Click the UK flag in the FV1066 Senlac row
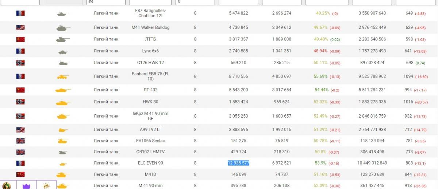The width and height of the screenshot is (438, 189). [20, 141]
